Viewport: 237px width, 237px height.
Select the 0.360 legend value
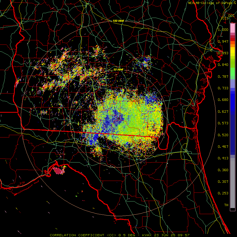tap(223, 170)
